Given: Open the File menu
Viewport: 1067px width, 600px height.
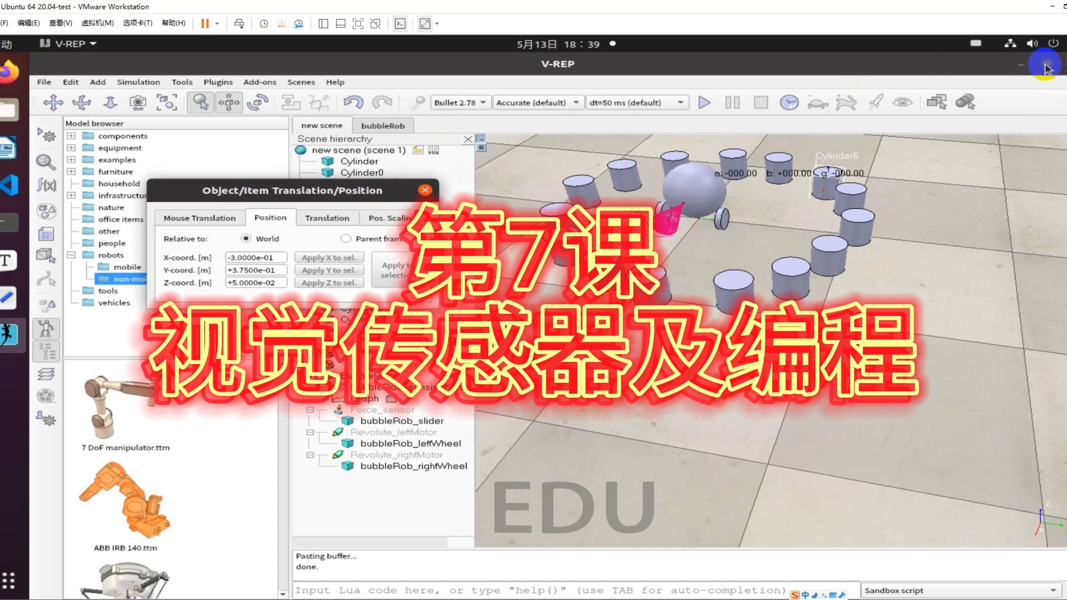Looking at the screenshot, I should [x=44, y=82].
